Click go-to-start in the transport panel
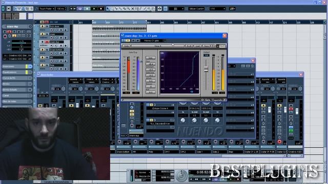Image resolution: width=328 pixels, height=184 pixels. (191, 179)
